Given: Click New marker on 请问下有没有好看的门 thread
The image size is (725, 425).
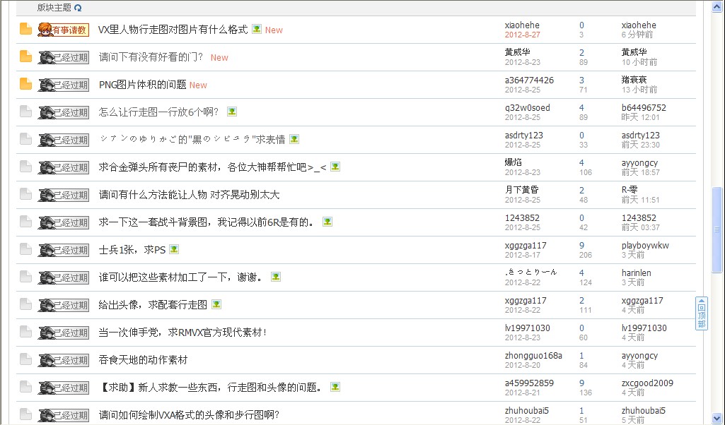Looking at the screenshot, I should pyautogui.click(x=219, y=58).
